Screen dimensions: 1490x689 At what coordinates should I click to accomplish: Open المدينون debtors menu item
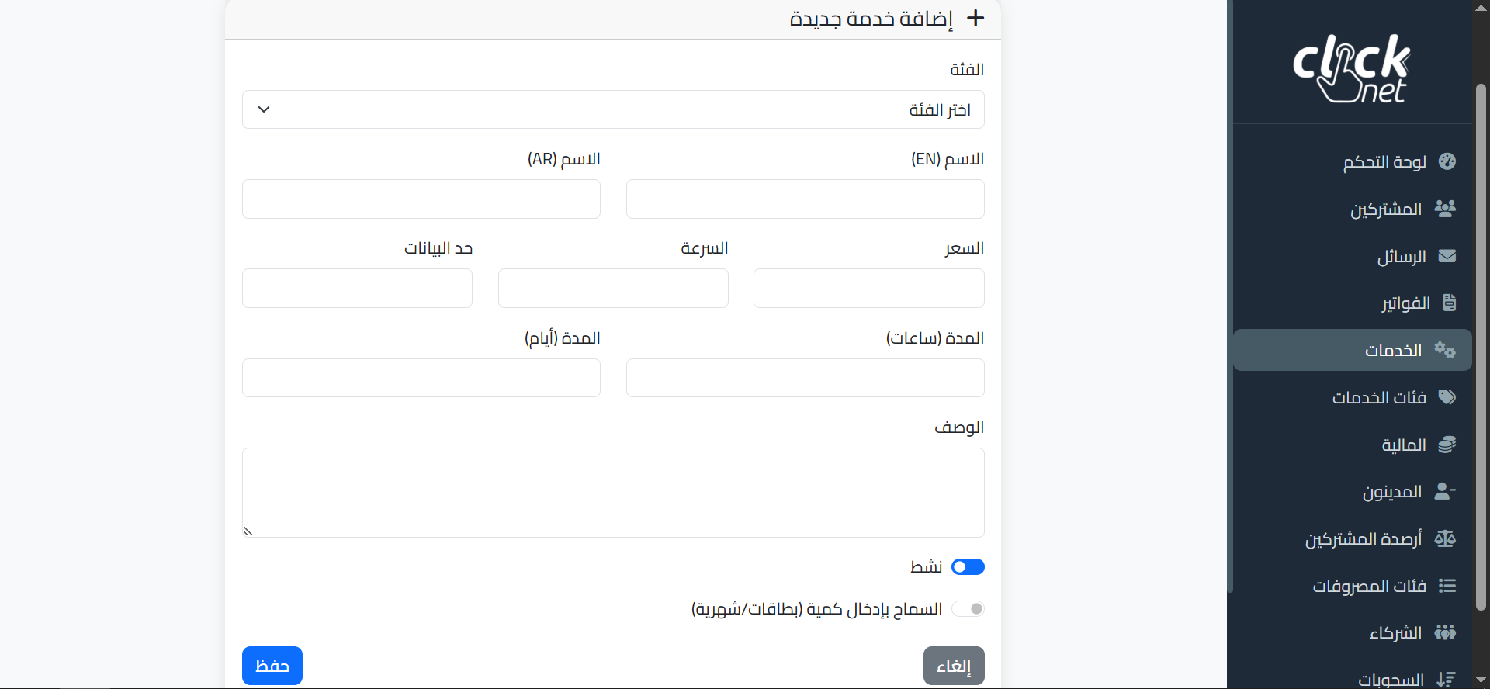[x=1392, y=492]
